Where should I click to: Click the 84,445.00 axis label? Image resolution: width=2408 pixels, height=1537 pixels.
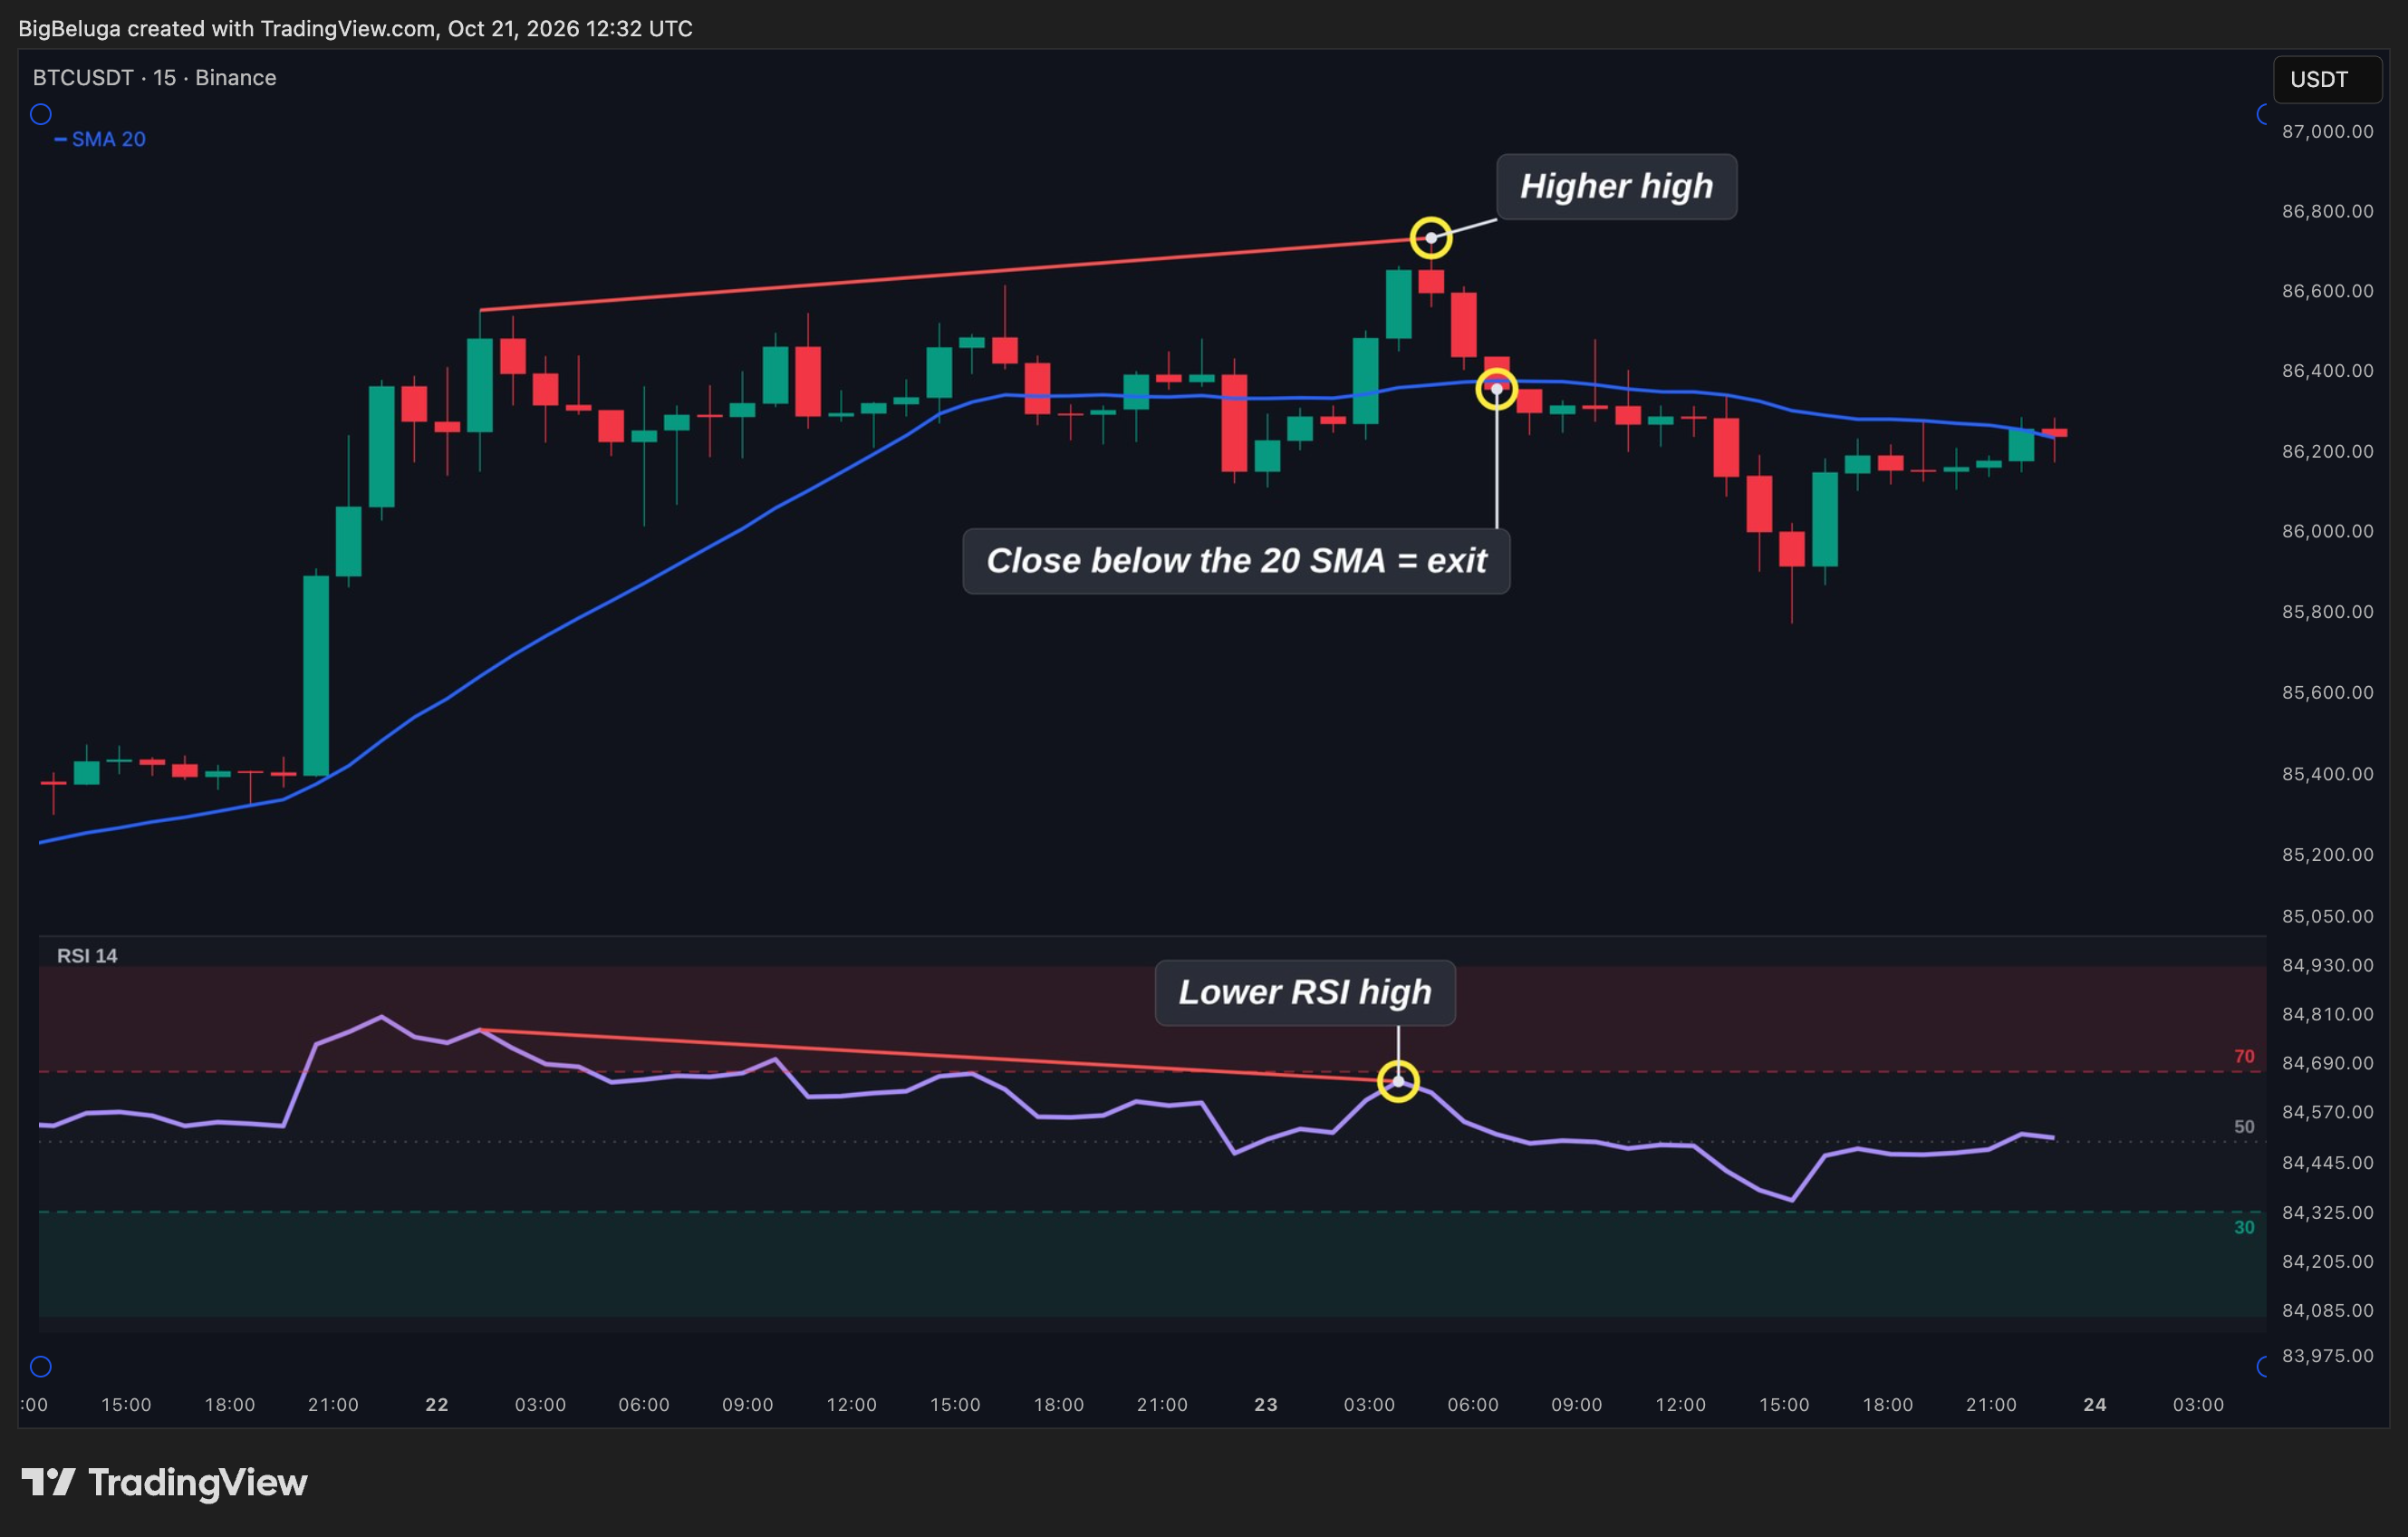tap(2327, 1163)
